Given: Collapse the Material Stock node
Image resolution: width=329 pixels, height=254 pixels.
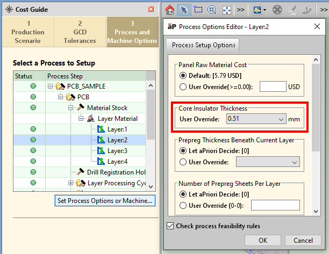Looking at the screenshot, I should point(71,108).
